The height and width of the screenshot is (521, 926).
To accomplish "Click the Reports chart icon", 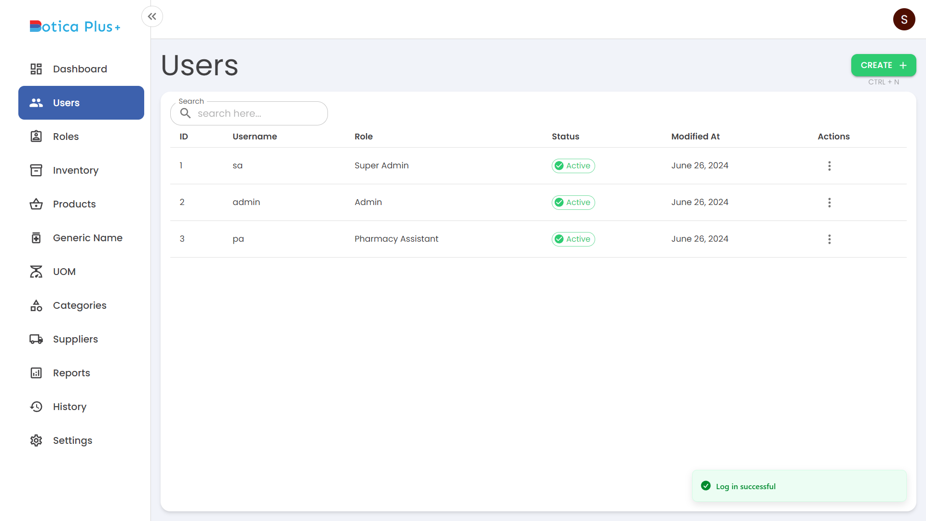I will 36,373.
